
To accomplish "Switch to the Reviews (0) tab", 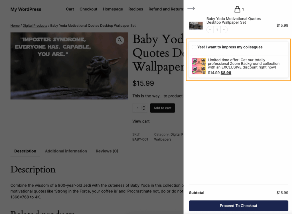I will [107, 151].
